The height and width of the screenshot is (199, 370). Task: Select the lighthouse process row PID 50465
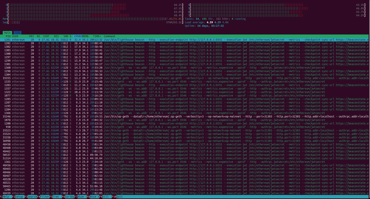(x=185, y=186)
